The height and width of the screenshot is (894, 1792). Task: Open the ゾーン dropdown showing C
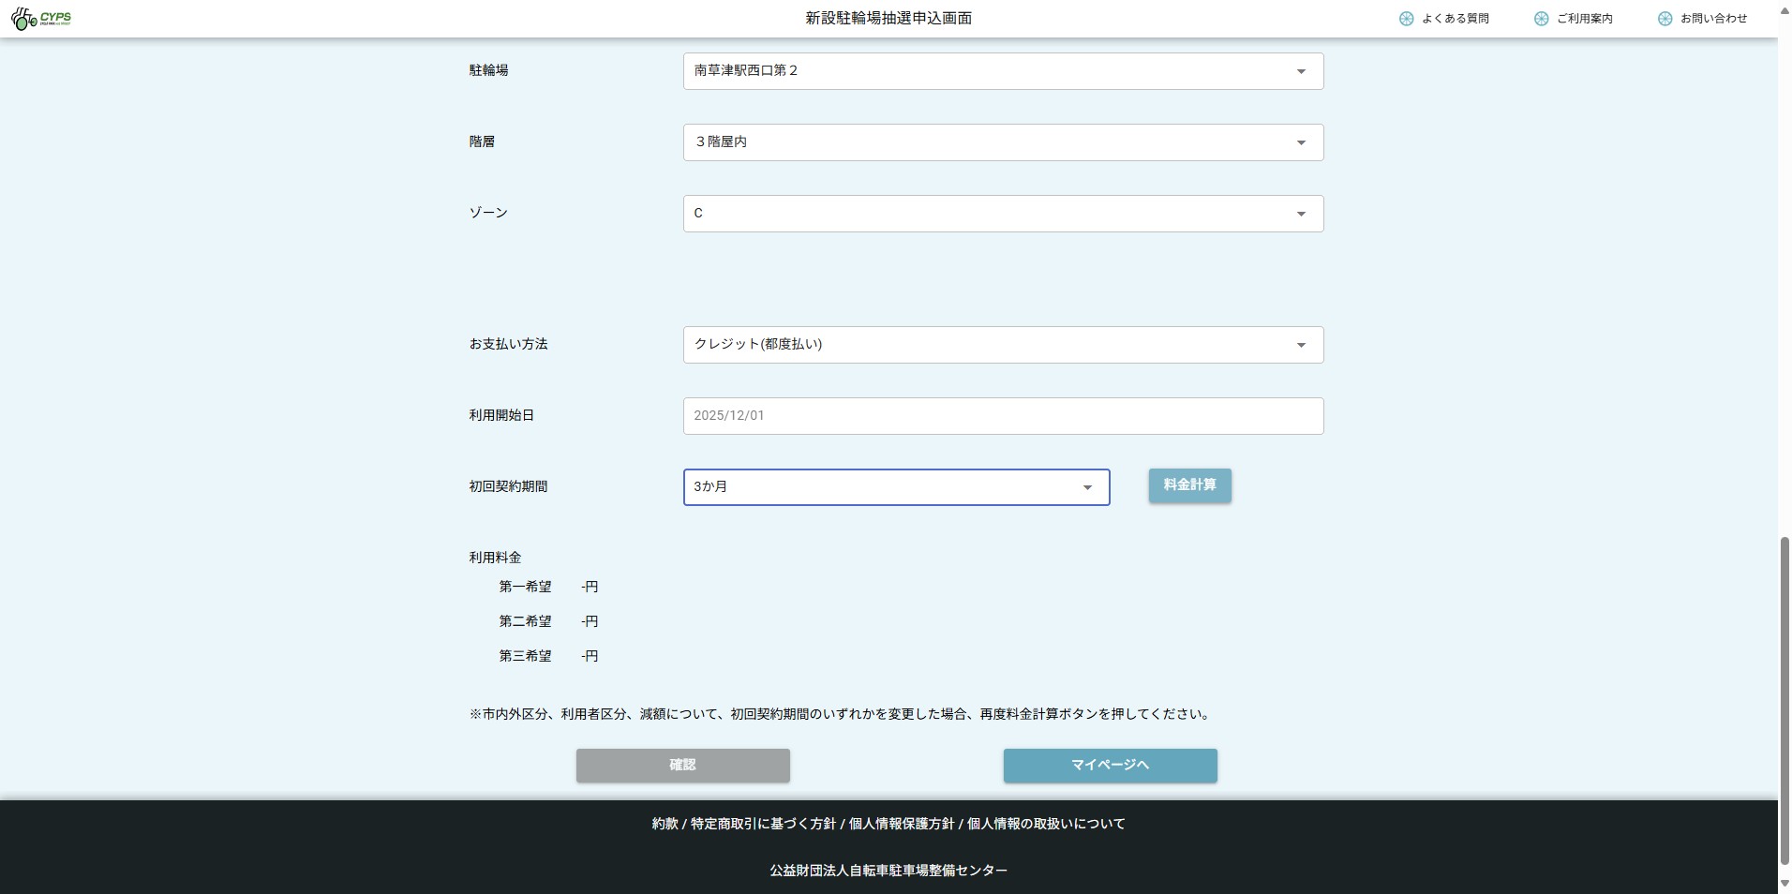[1003, 214]
